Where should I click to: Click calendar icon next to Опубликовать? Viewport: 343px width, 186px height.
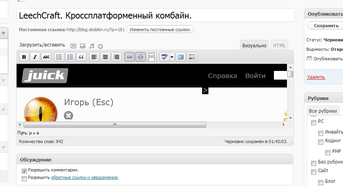[309, 58]
